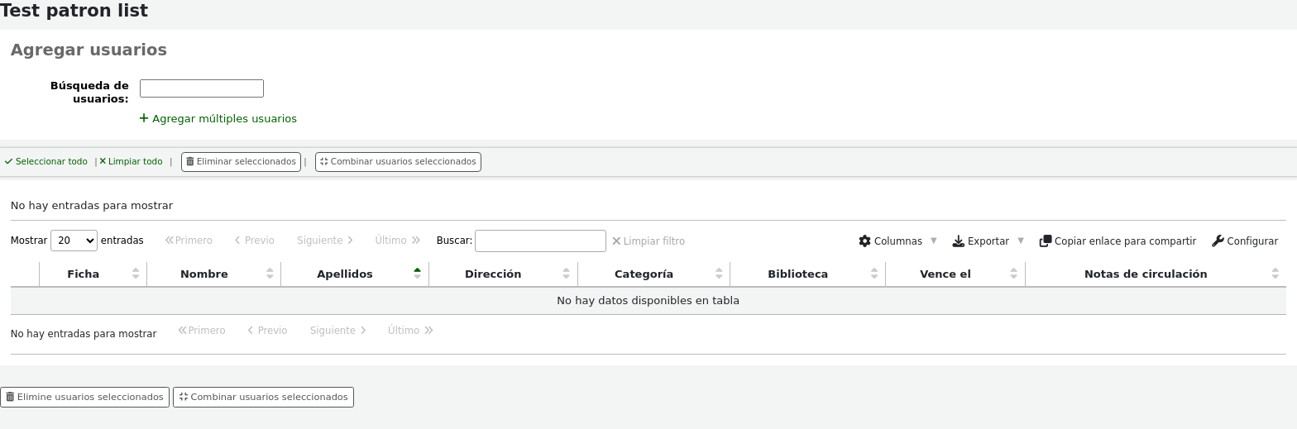This screenshot has height=429, width=1297.
Task: Click the Limpiar filtro X icon
Action: click(616, 241)
